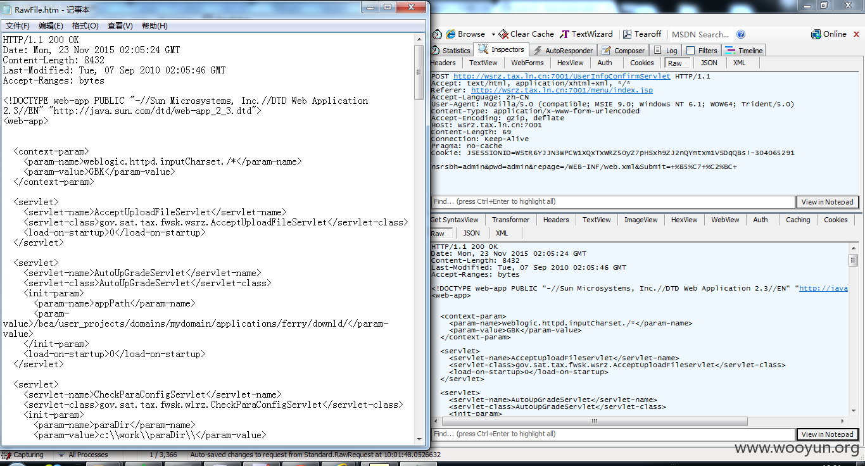Toggle Capturing in Fiddler status bar

[24, 455]
